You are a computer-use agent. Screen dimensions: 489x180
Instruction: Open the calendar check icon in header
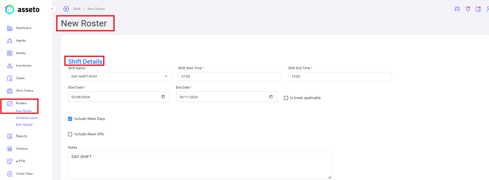(478, 9)
